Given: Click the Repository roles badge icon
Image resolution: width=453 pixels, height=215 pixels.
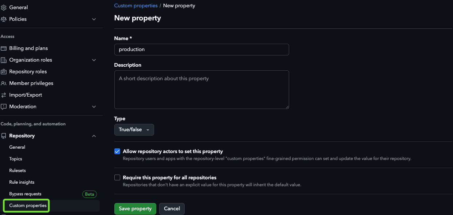Looking at the screenshot, I should (4, 71).
